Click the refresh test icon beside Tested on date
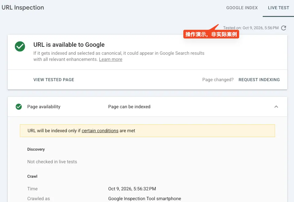 click(284, 28)
